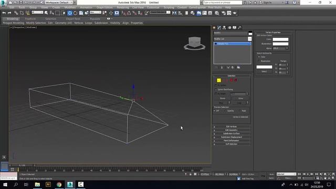The height and width of the screenshot is (189, 336).
Task: Open the Hierarchy command panel tab
Action: (x=224, y=28)
